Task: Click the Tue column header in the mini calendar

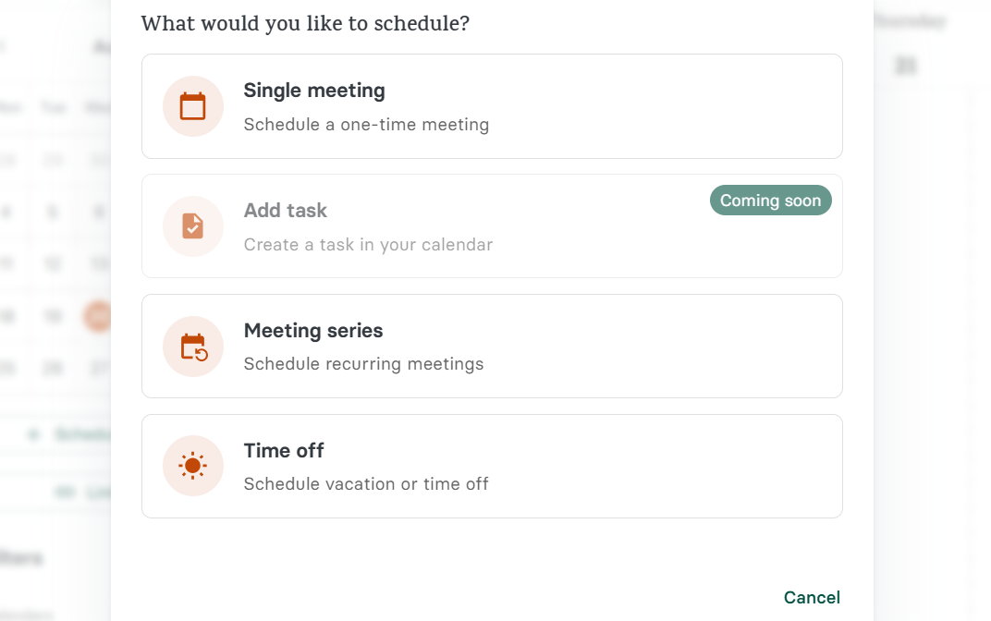Action: 53,107
